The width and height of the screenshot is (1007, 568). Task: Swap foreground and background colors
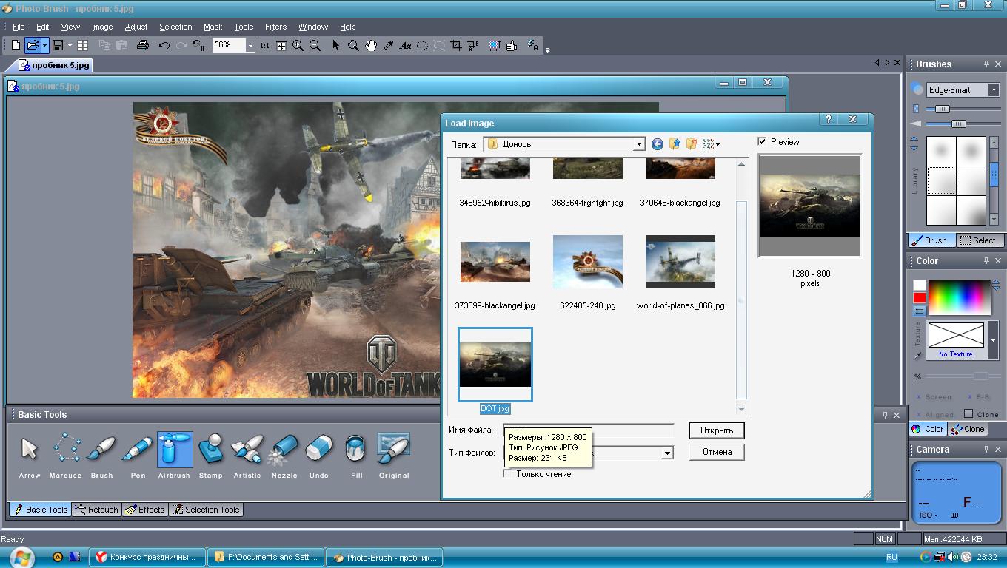(919, 311)
